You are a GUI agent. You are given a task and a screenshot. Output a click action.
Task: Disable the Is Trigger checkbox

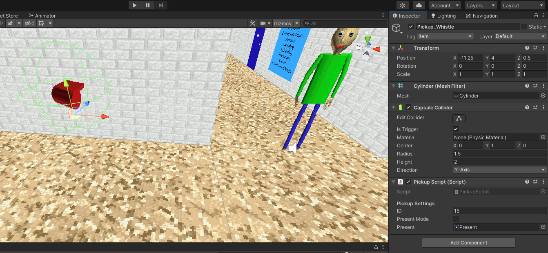(456, 129)
